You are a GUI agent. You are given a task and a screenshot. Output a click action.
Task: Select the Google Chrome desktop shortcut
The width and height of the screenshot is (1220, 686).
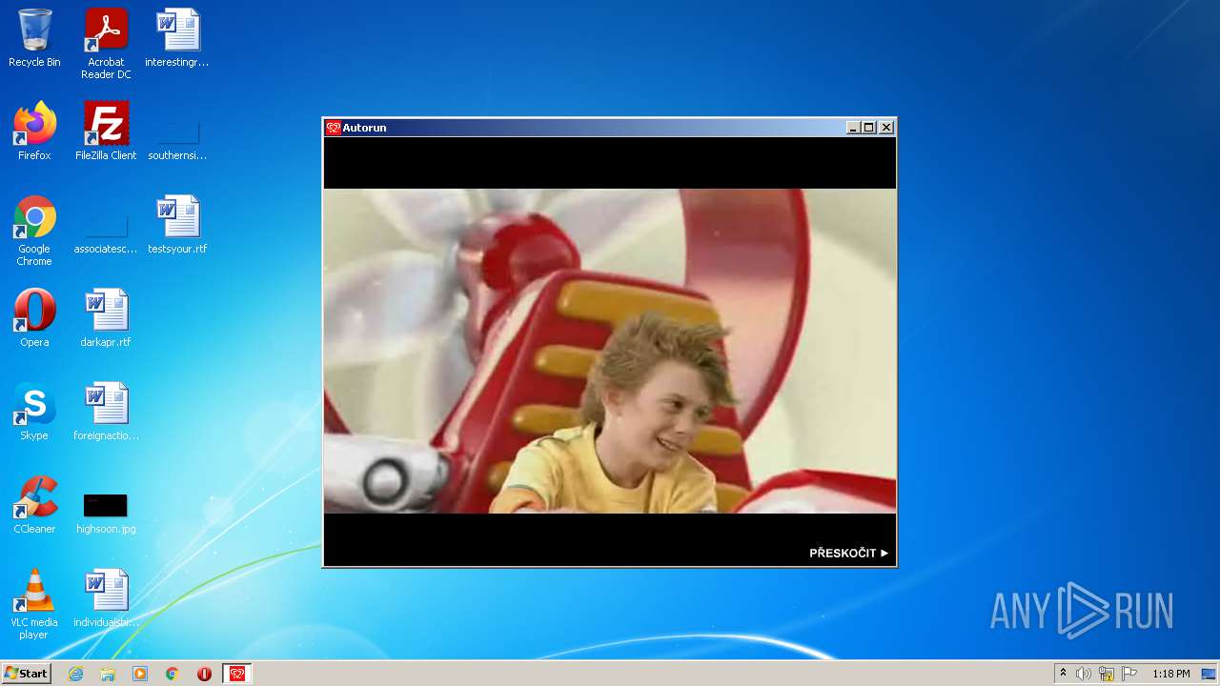pos(34,232)
